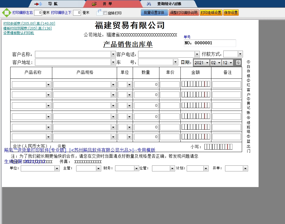Open the 客户名称 dropdown
This screenshot has height=224, width=285.
[113, 54]
